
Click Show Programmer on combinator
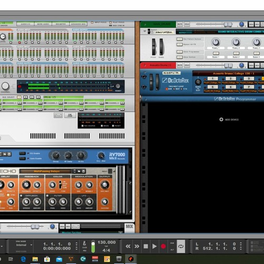180,52
